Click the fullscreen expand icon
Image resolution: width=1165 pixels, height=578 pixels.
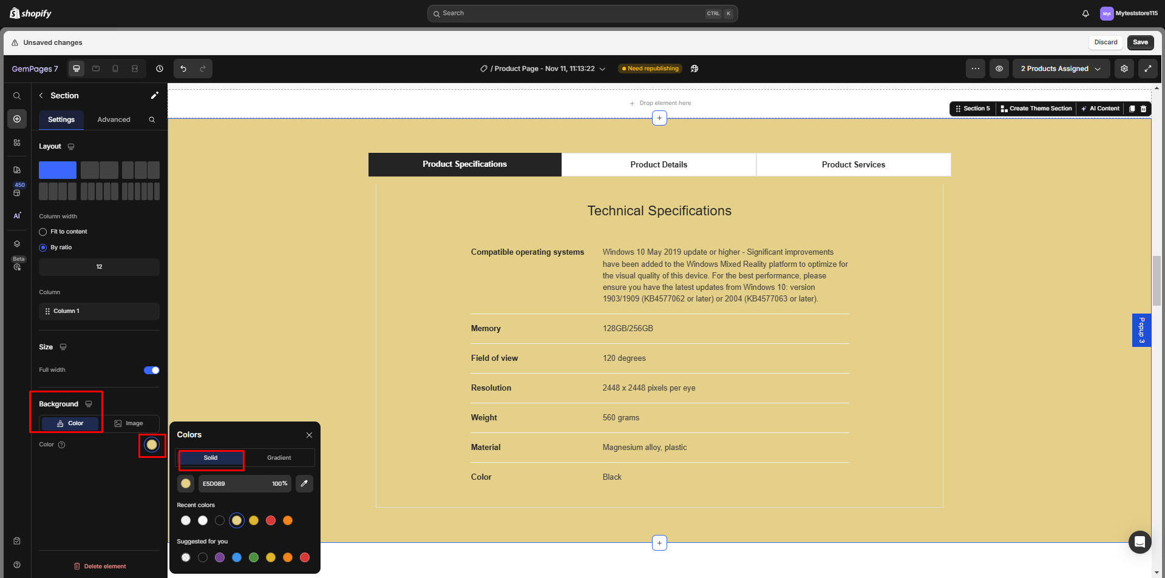pos(1147,69)
